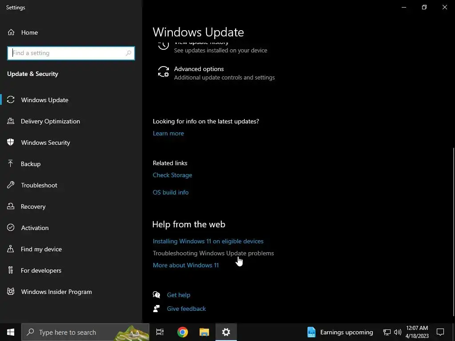Image resolution: width=455 pixels, height=341 pixels.
Task: Click the Give feedback link
Action: pyautogui.click(x=186, y=309)
